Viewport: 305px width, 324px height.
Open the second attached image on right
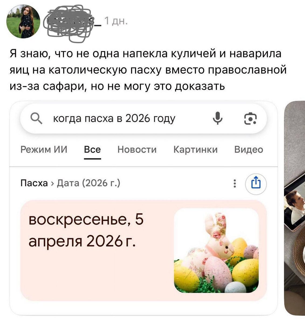pyautogui.click(x=294, y=208)
